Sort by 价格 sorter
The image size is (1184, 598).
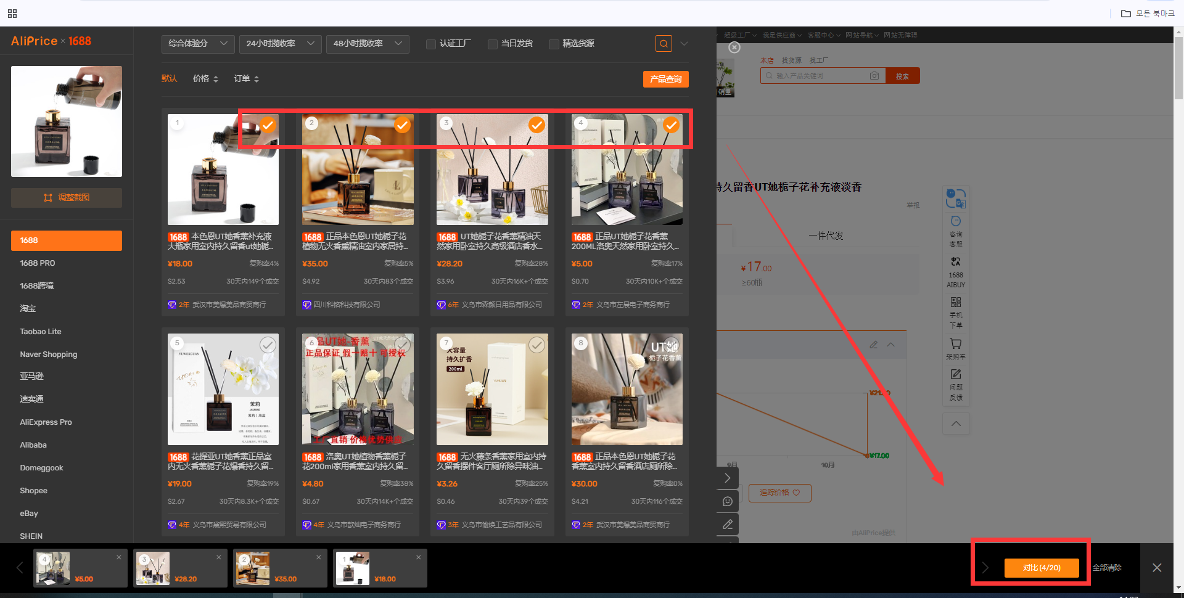[205, 79]
